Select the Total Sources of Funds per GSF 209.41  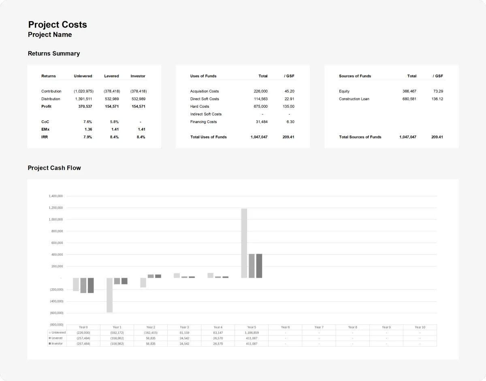click(437, 137)
